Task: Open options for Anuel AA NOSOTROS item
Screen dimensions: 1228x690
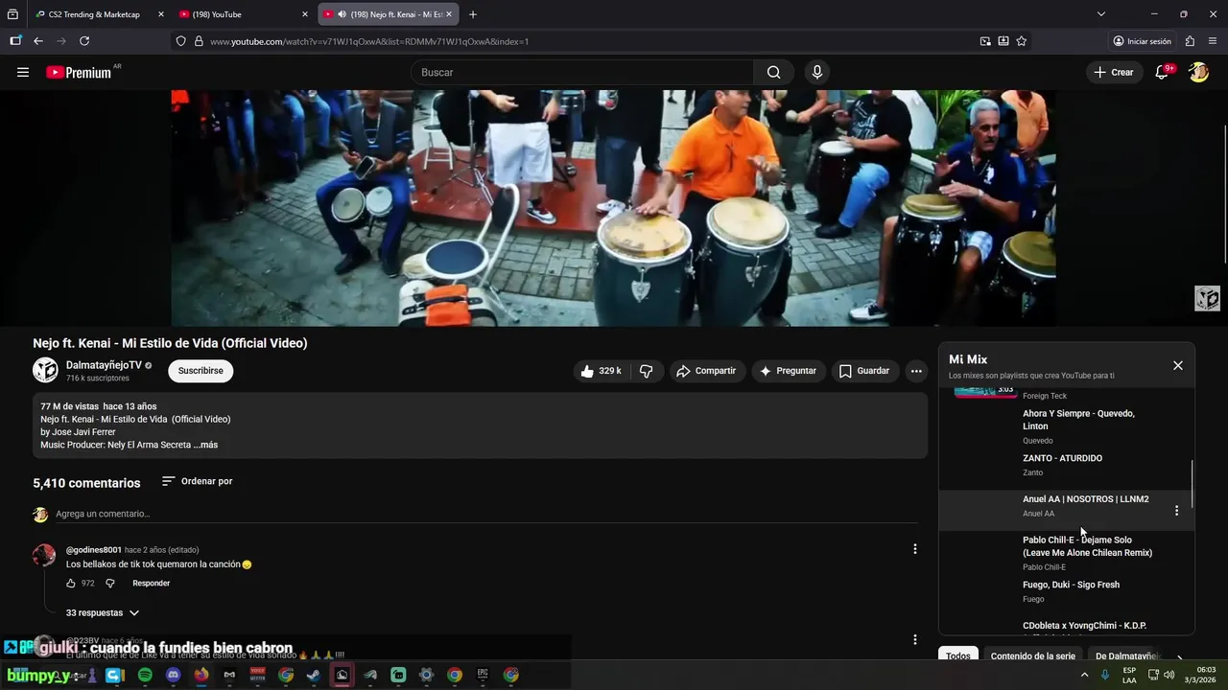Action: tap(1176, 511)
